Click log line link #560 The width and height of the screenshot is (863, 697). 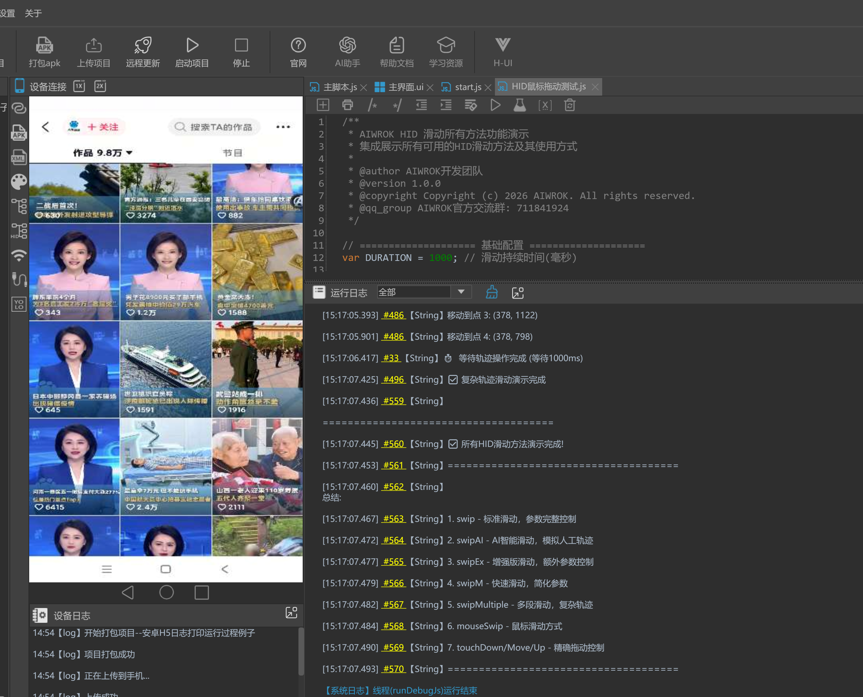pyautogui.click(x=393, y=444)
